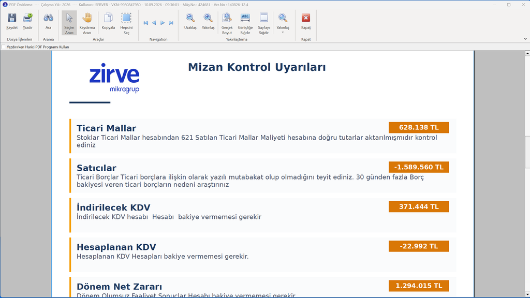Enable Yazdırırken Harici PDF Programı Kullan checkbox
This screenshot has width=530, height=298.
point(4,47)
